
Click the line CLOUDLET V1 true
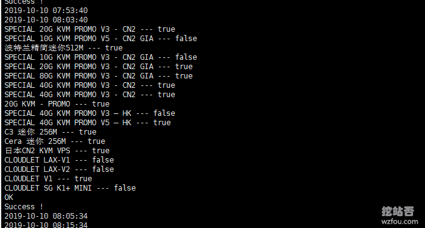[x=48, y=179]
